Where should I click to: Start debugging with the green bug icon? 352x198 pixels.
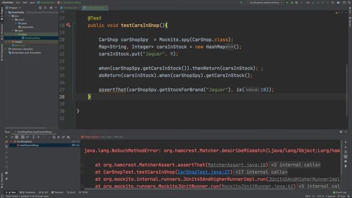tap(292, 2)
